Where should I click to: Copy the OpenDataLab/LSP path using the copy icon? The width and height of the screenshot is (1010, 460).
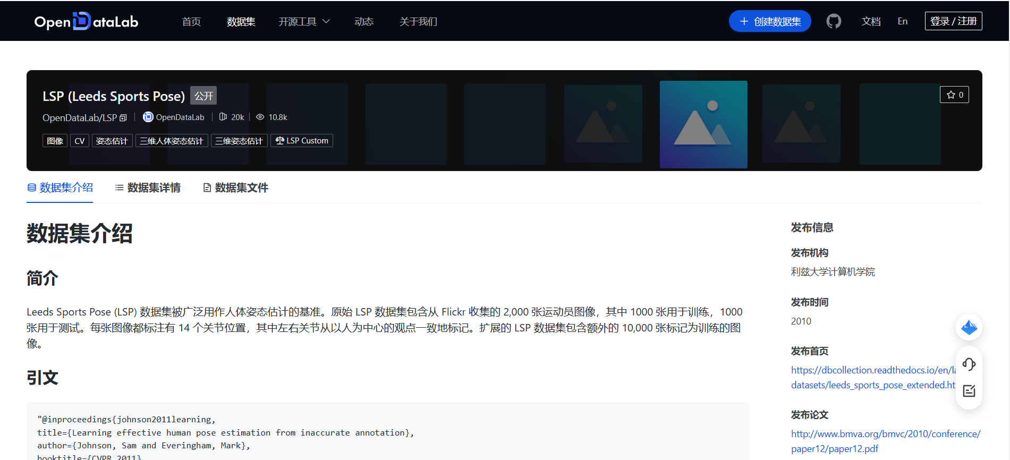point(123,118)
